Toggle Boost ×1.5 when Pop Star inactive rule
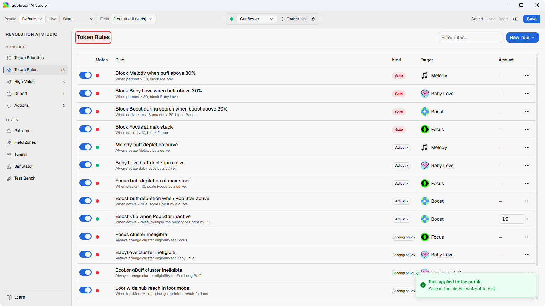The image size is (545, 306). point(85,218)
